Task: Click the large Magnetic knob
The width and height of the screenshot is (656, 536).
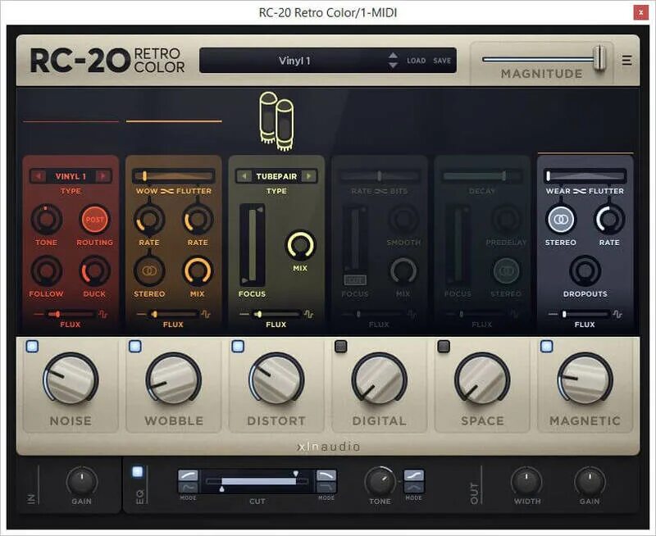Action: [585, 379]
